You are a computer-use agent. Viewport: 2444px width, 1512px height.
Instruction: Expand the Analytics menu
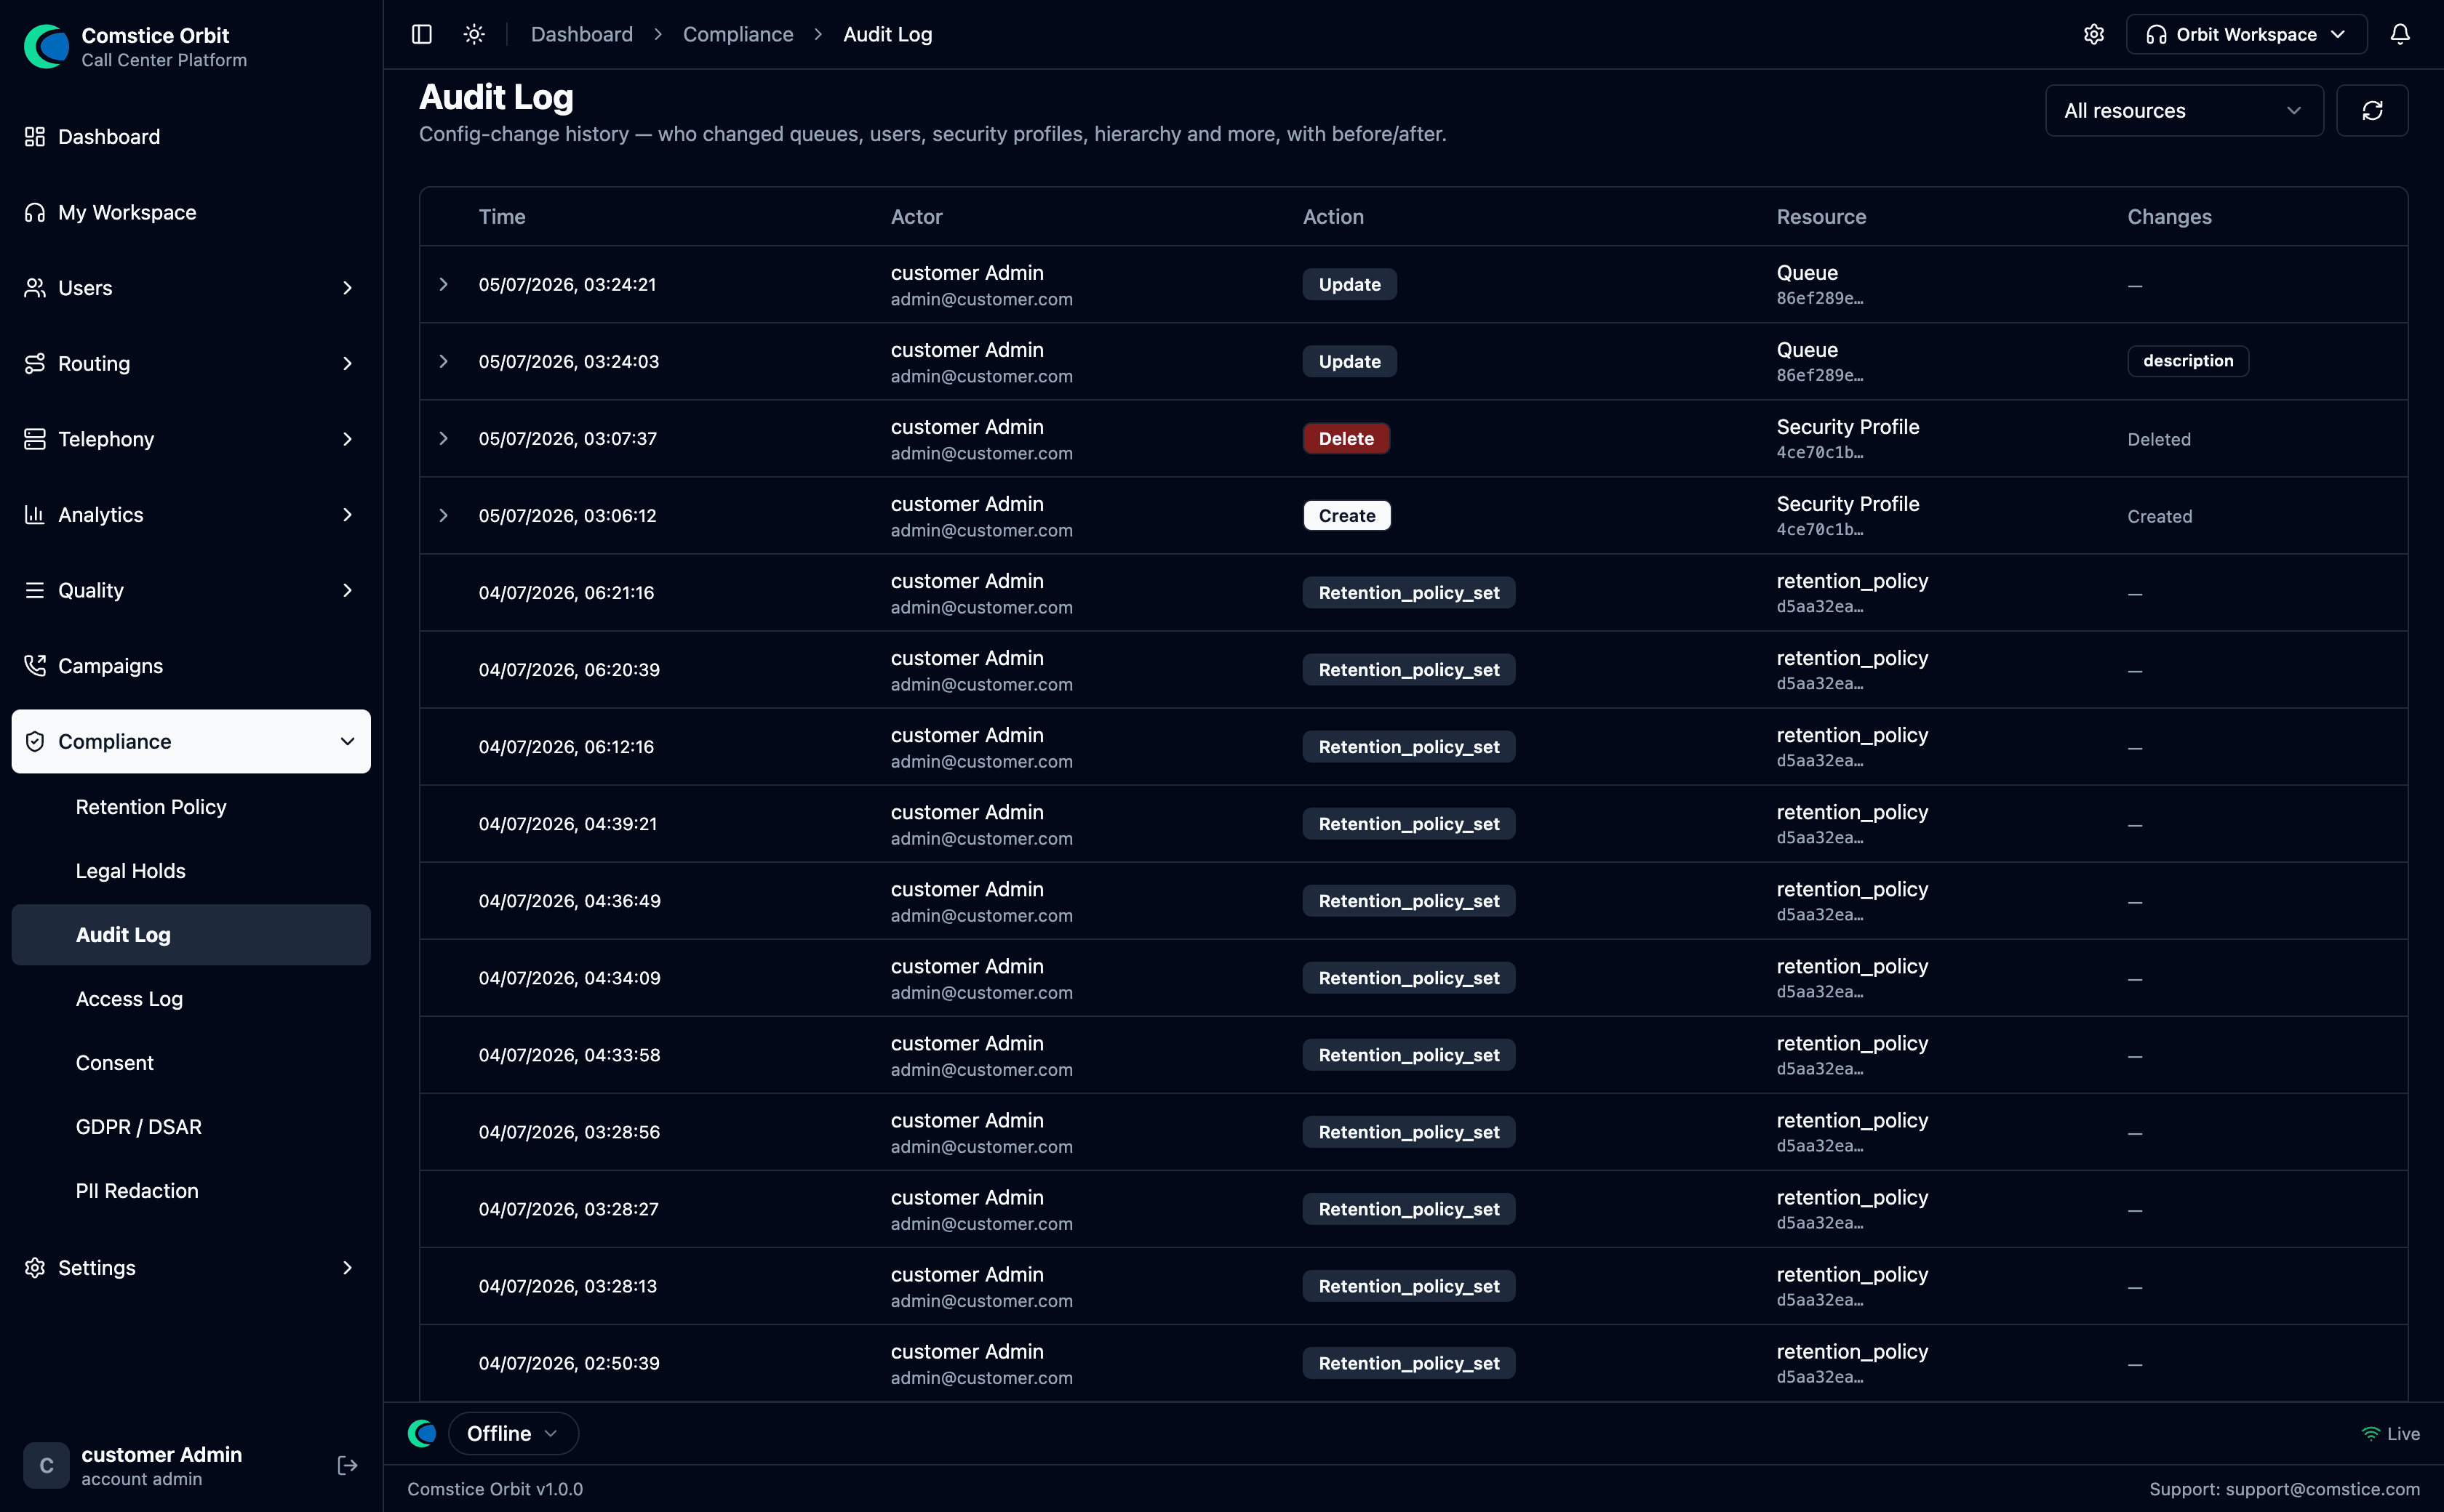[x=191, y=514]
